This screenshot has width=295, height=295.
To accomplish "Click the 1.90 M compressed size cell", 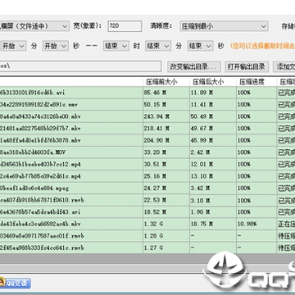I will [x=213, y=212].
